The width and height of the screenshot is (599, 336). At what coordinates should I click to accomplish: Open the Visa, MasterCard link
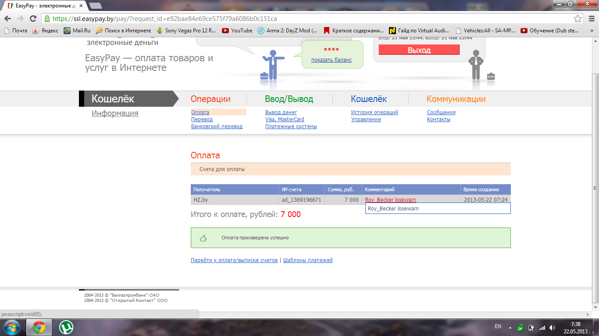285,119
